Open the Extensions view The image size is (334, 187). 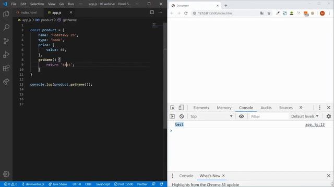tap(6, 68)
